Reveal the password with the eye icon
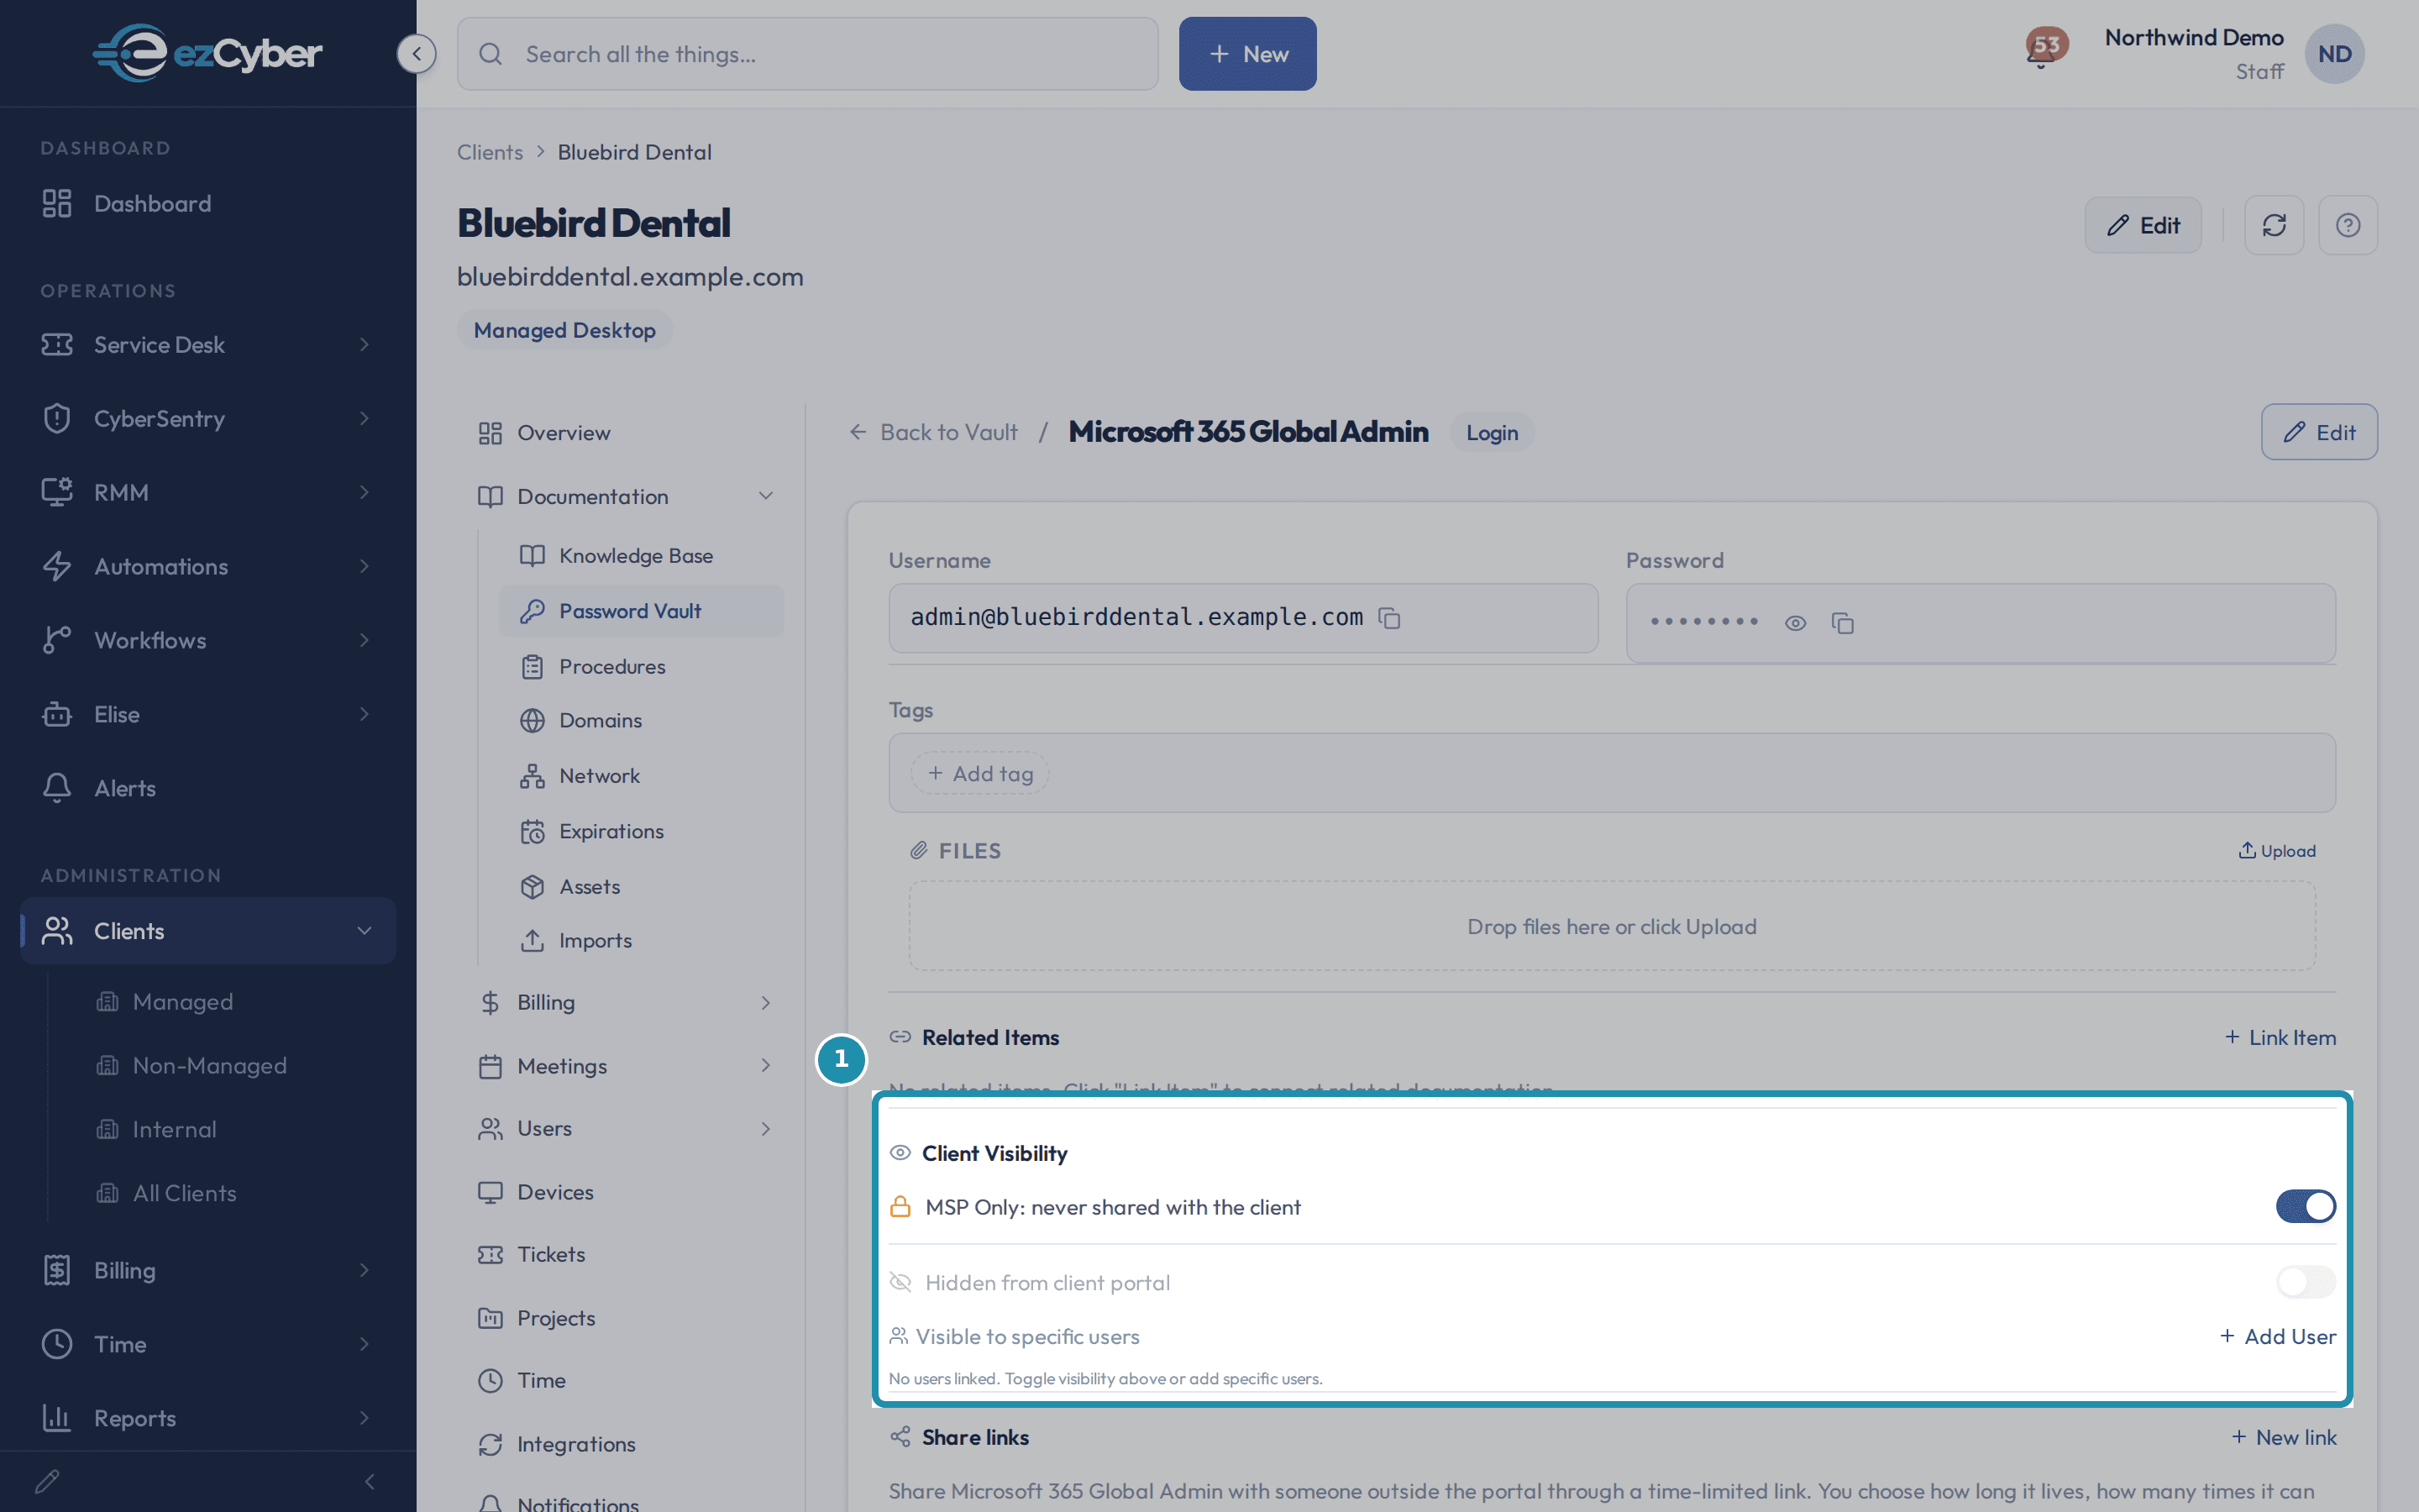 pos(1795,623)
